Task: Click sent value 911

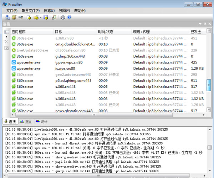Action: tap(194, 81)
